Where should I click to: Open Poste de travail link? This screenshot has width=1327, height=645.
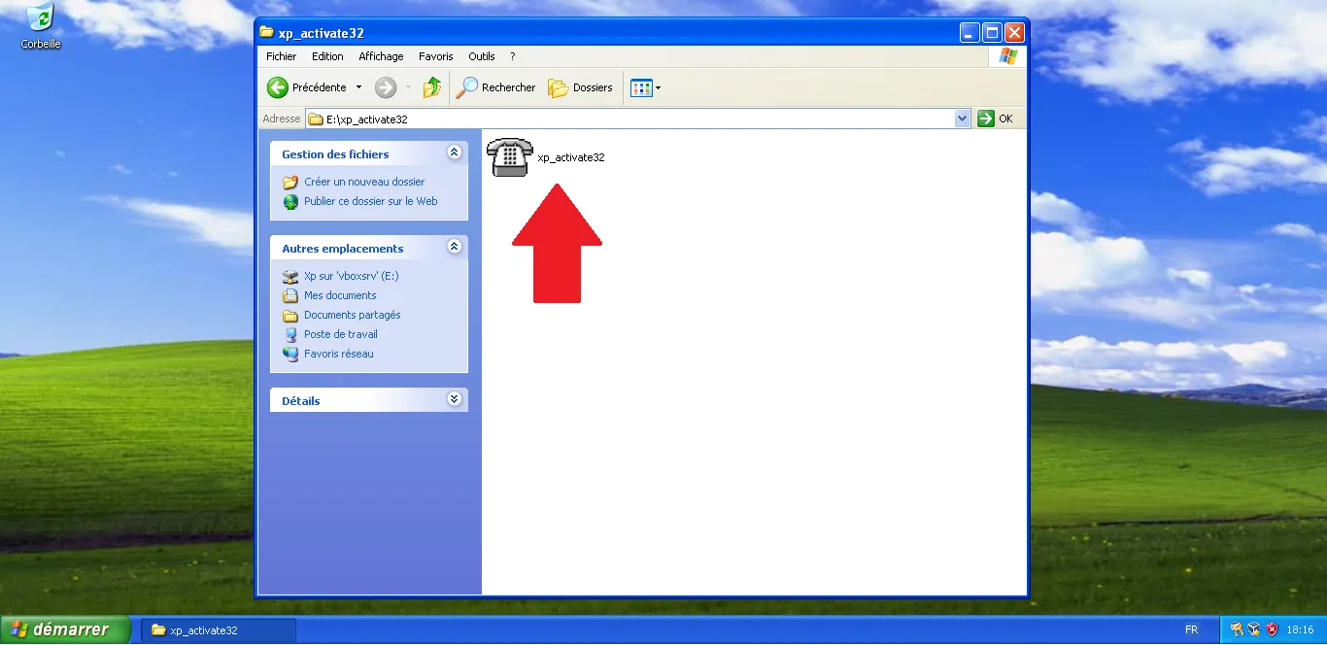pyautogui.click(x=340, y=334)
